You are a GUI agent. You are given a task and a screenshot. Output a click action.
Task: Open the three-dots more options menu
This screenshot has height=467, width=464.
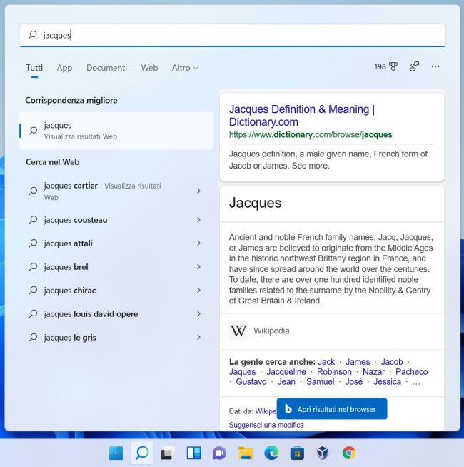click(435, 66)
